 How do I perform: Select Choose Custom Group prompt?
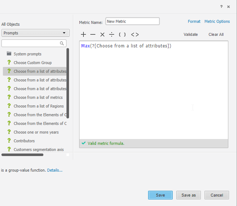coord(33,63)
